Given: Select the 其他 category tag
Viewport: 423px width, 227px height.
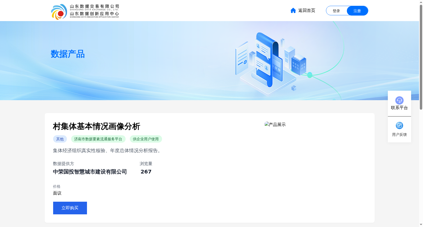Looking at the screenshot, I should [x=60, y=139].
